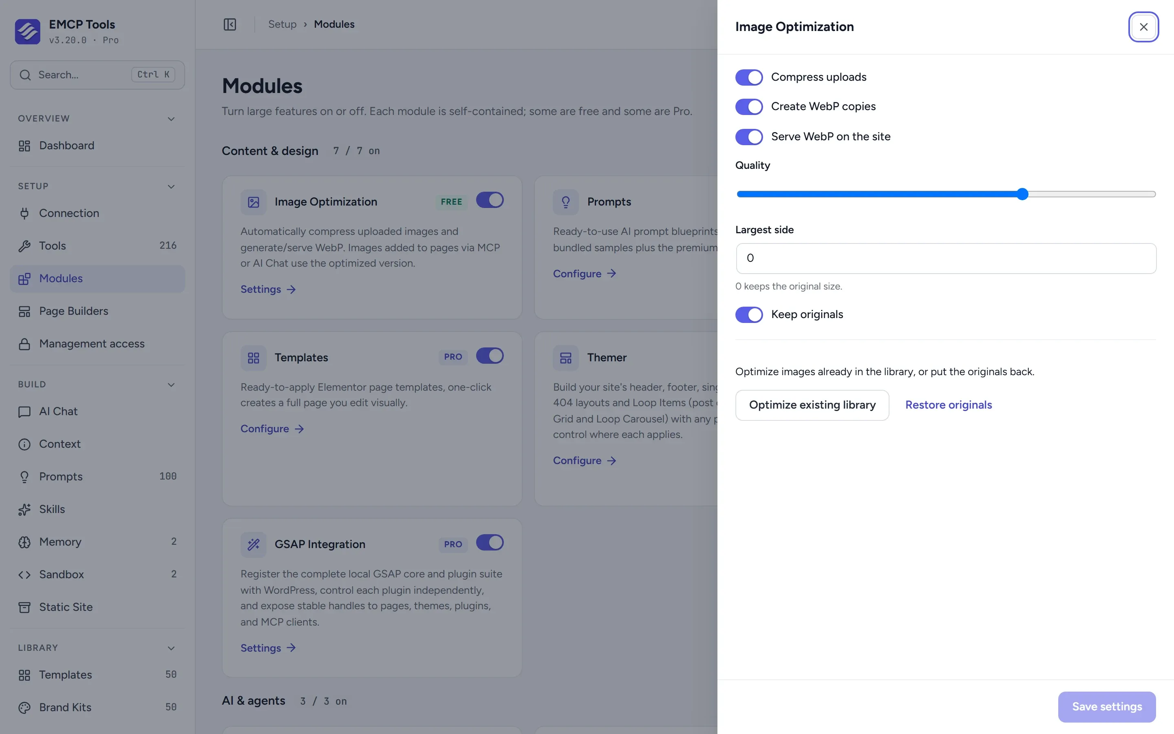The height and width of the screenshot is (734, 1174).
Task: Click the Quality slider handle
Action: coord(1022,194)
